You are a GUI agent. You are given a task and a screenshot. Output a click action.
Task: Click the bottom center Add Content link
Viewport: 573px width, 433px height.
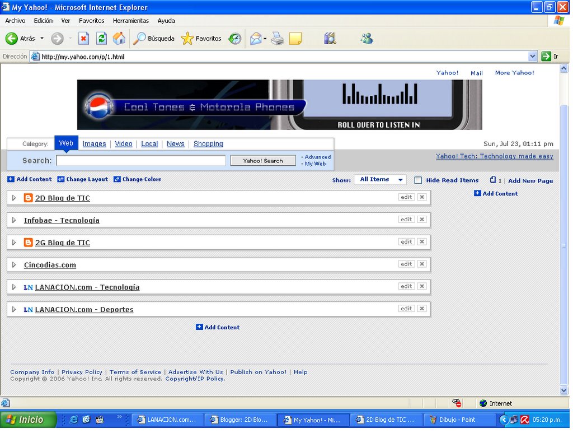pos(218,327)
